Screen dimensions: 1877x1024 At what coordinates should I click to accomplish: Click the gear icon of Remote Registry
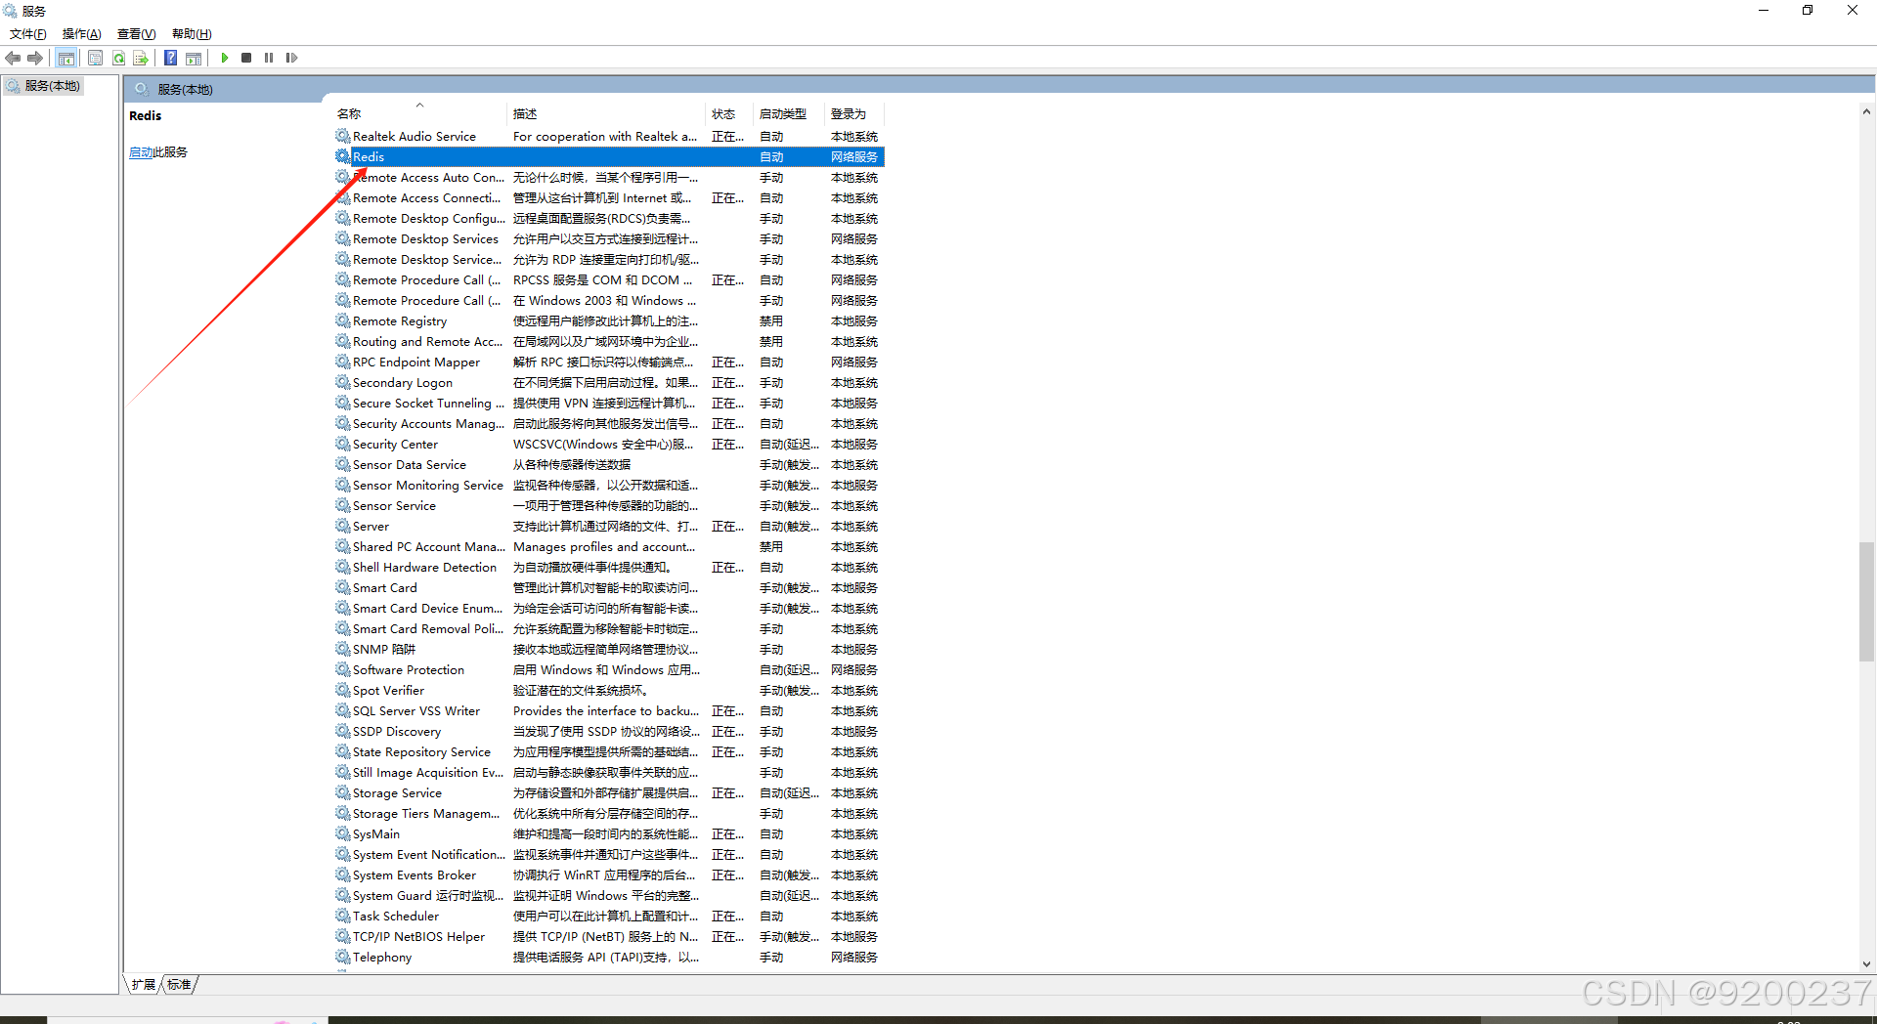pos(342,320)
